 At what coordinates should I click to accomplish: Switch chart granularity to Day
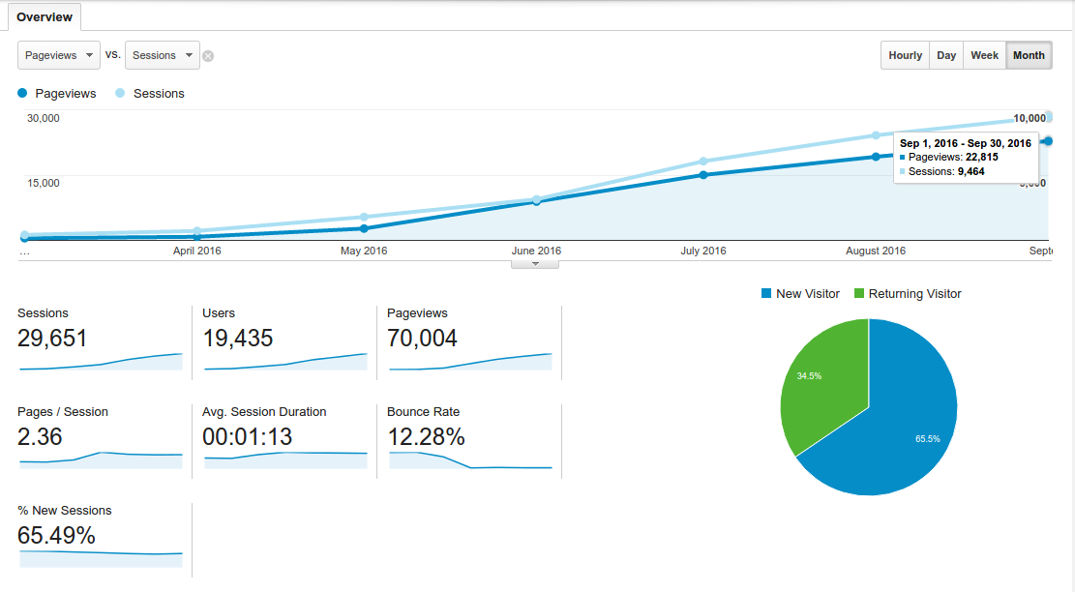pyautogui.click(x=945, y=55)
